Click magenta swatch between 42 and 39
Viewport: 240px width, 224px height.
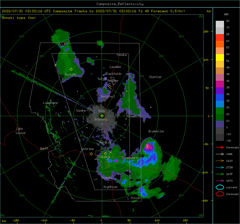point(220,84)
